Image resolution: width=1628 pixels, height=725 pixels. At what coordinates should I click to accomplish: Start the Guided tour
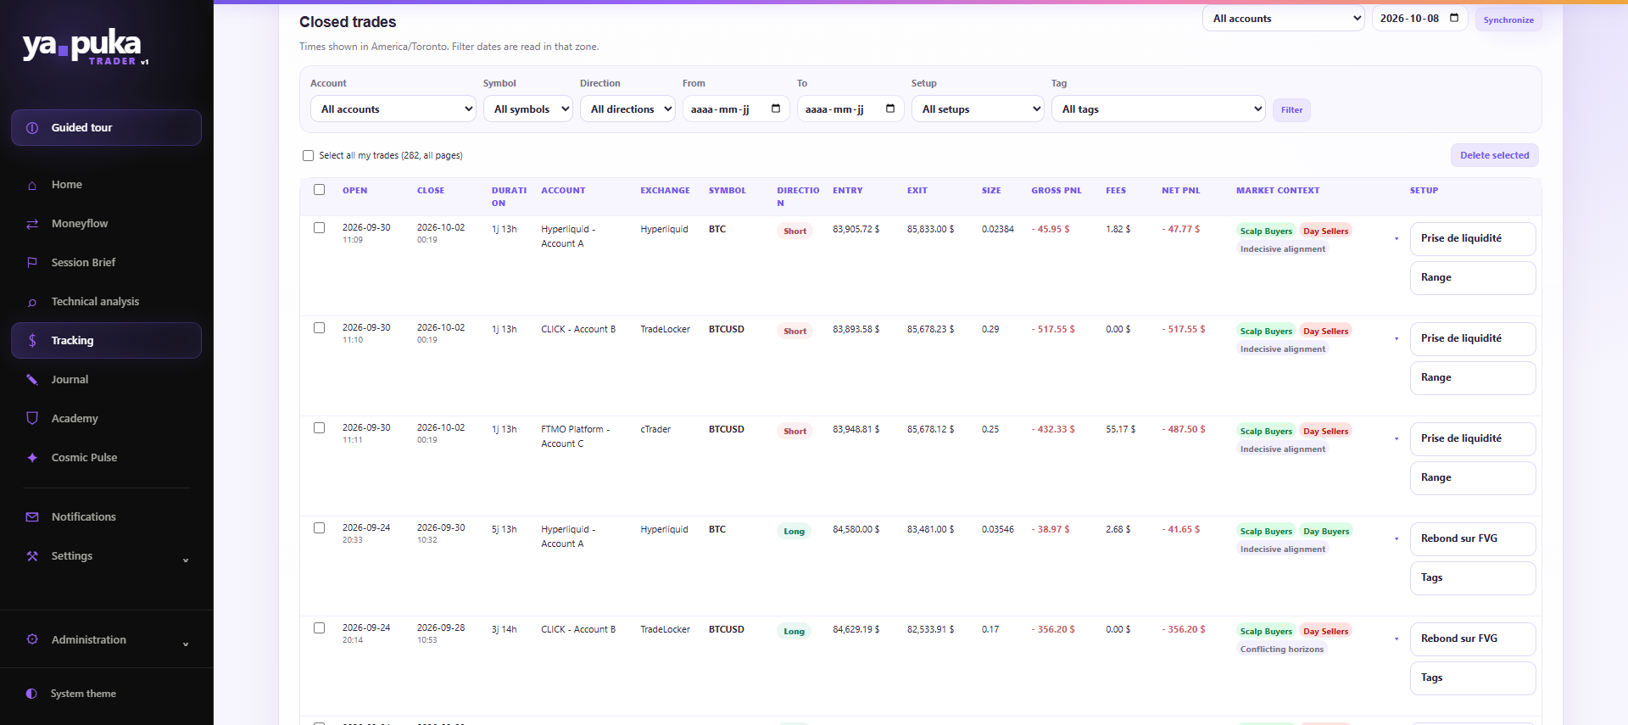[x=106, y=128]
